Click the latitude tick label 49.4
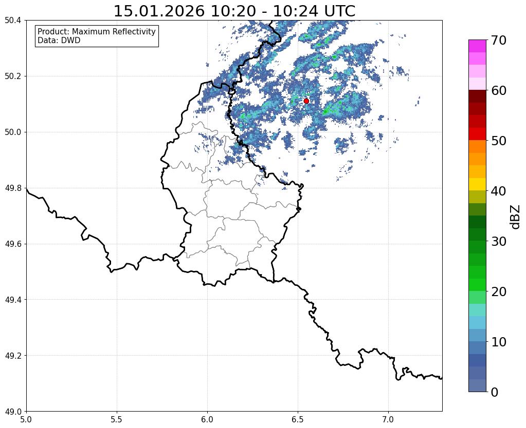The width and height of the screenshot is (526, 428). [x=13, y=299]
